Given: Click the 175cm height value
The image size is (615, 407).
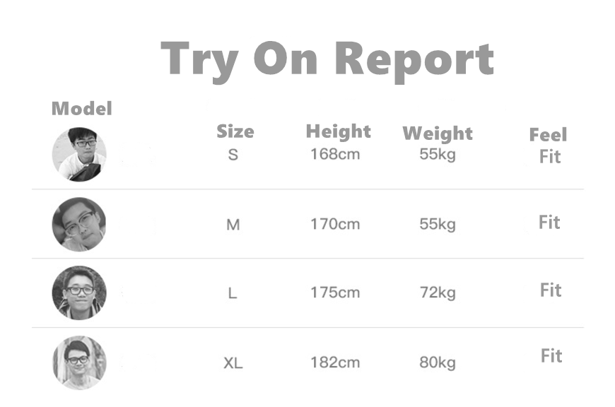Looking at the screenshot, I should 335,293.
